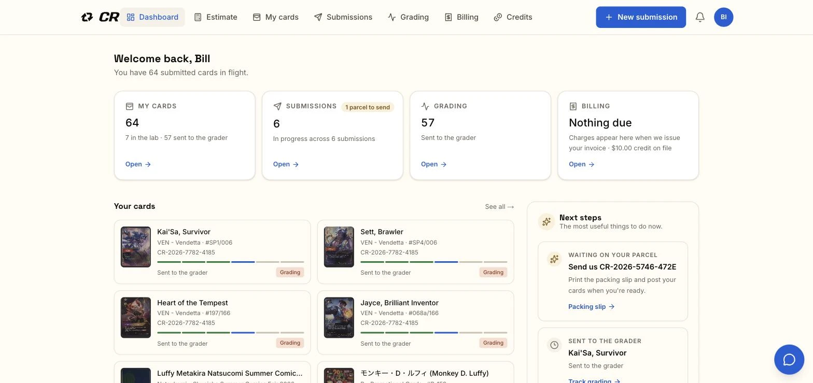Select the Luffy Metakira Natsucomi card title
This screenshot has width=813, height=383.
coord(230,373)
